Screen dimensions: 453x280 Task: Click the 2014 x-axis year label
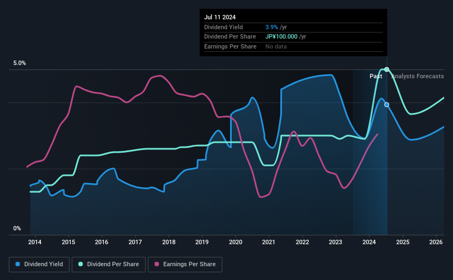coord(35,242)
